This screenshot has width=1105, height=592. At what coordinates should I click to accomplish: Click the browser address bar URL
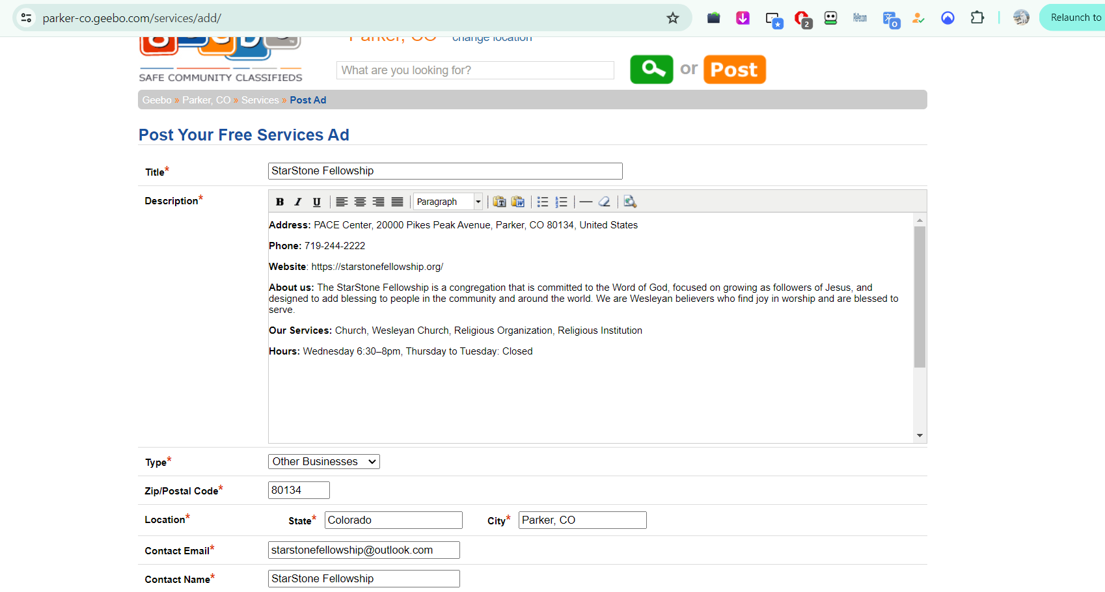click(x=132, y=18)
